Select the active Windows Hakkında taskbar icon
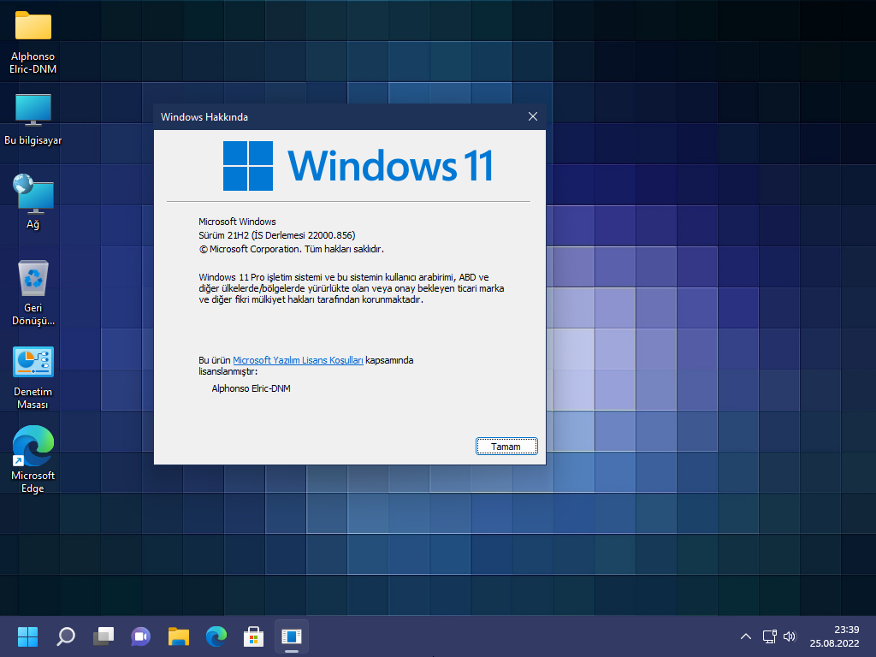 click(x=292, y=636)
